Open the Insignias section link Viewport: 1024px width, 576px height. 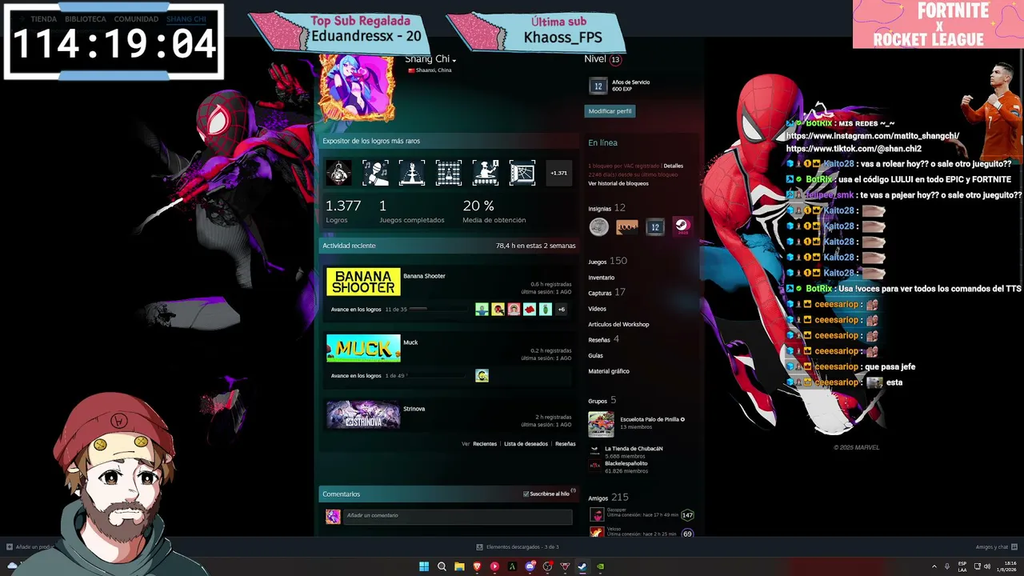coord(606,208)
